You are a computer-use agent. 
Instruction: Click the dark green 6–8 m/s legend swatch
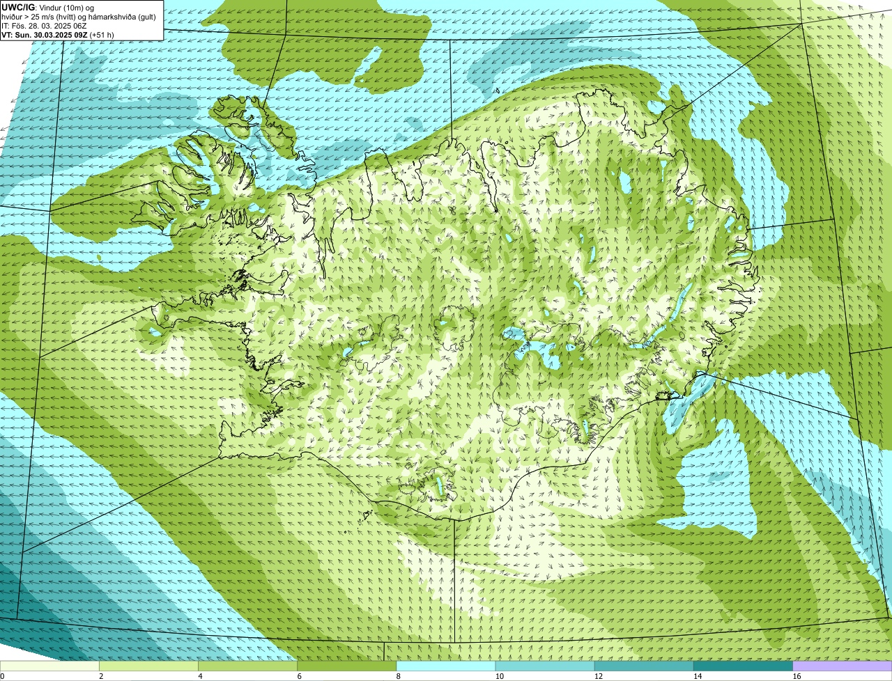pyautogui.click(x=347, y=666)
